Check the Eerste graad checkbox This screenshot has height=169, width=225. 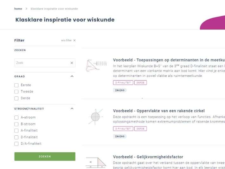(16, 85)
